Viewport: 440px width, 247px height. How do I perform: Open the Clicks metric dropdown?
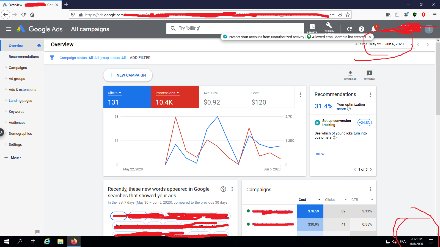115,93
